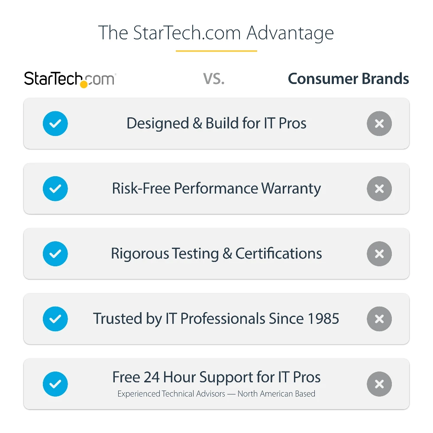433x433 pixels.
Task: Select Free 24 Hour Support for IT Pros text
Action: coord(216,377)
